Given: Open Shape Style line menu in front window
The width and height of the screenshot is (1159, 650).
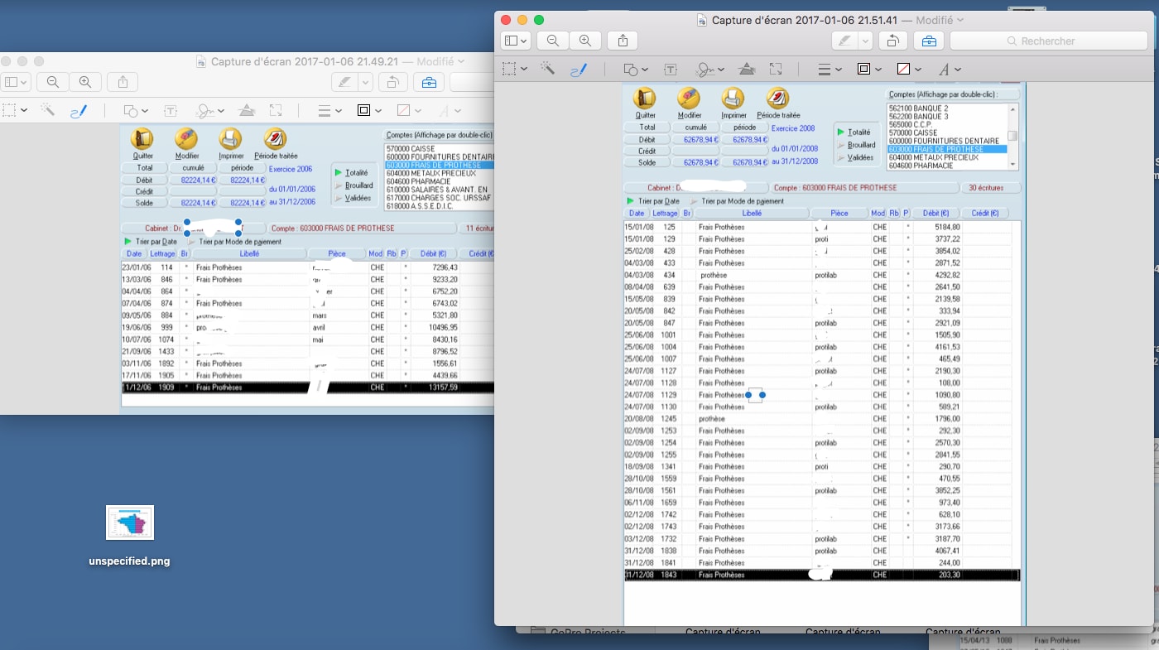Looking at the screenshot, I should (830, 70).
